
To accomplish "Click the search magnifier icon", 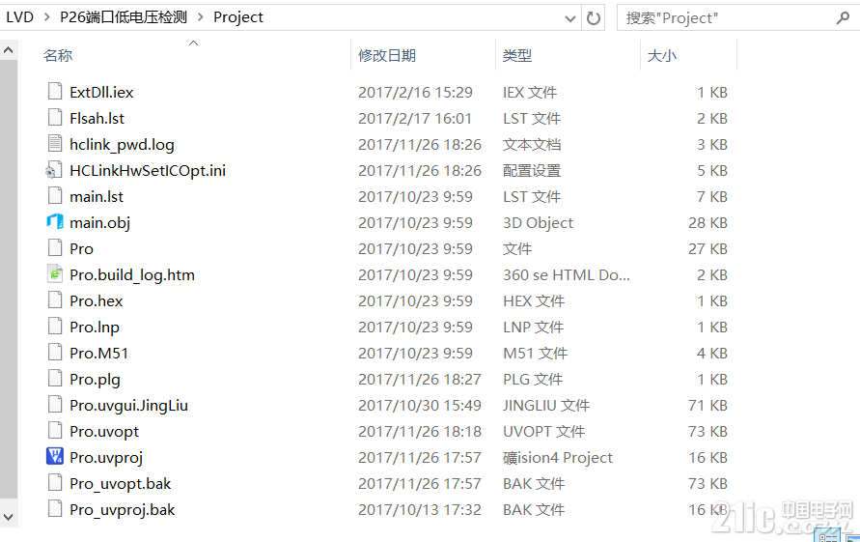I will (x=843, y=18).
